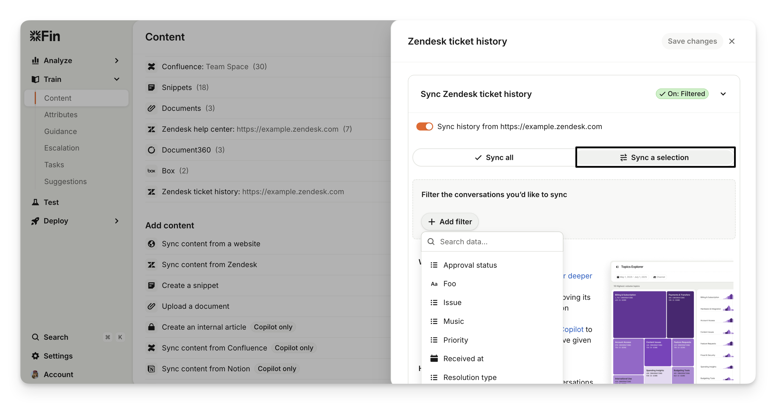Click the Deploy rocket icon
Screen dimensions: 776x404
(x=35, y=221)
